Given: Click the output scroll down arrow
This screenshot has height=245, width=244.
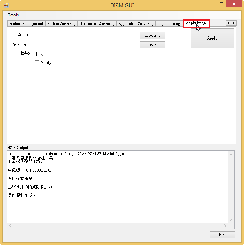Looking at the screenshot, I should [231, 220].
